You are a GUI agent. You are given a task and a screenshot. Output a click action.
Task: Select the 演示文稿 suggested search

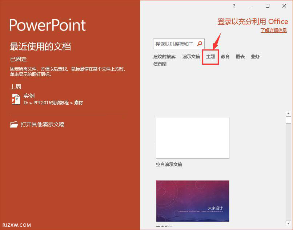(x=191, y=57)
